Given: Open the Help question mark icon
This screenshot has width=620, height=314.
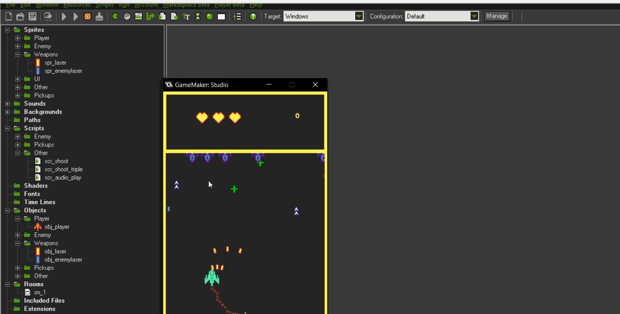Looking at the screenshot, I should click(x=253, y=16).
